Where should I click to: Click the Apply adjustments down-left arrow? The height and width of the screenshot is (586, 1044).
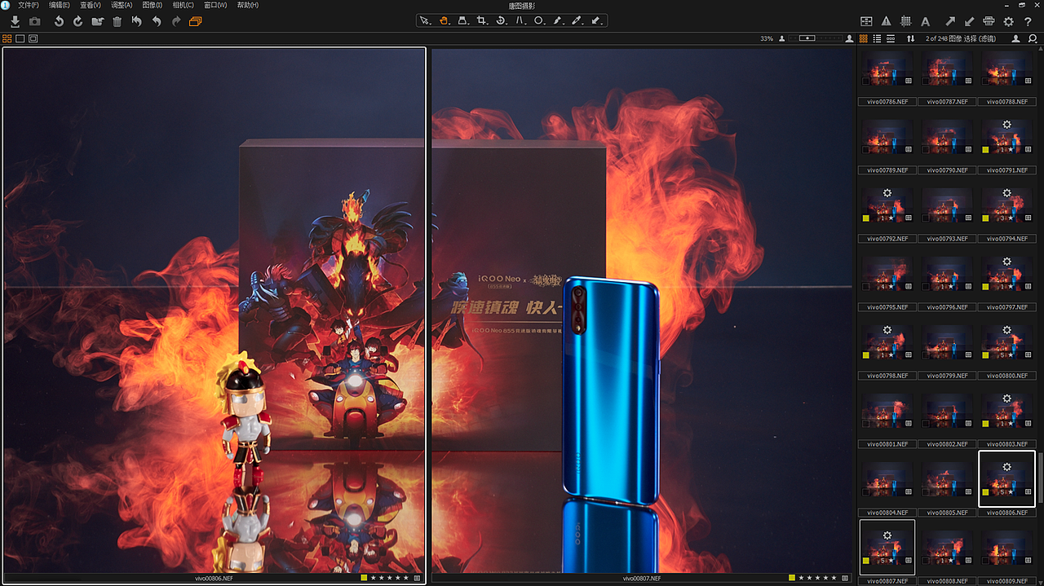point(970,21)
